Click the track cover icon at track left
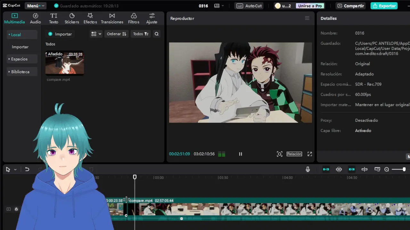 9,209
